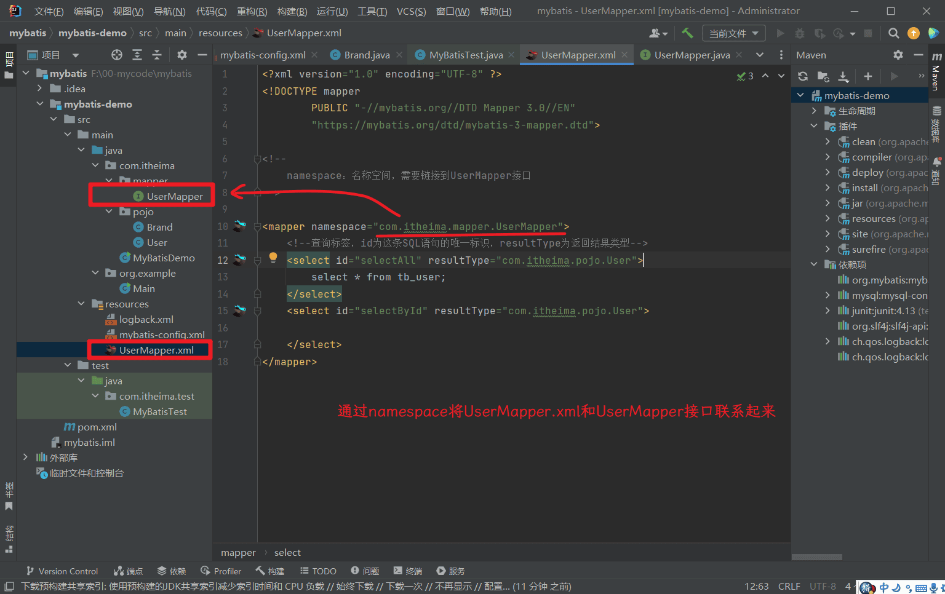Collapse the pojo package folder

pos(109,212)
